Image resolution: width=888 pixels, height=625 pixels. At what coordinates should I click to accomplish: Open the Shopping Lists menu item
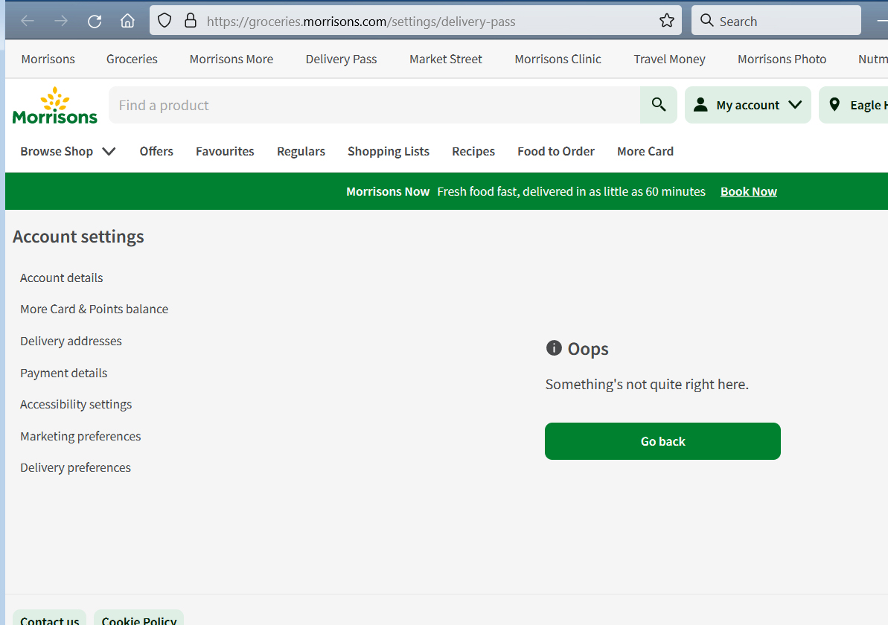tap(389, 151)
